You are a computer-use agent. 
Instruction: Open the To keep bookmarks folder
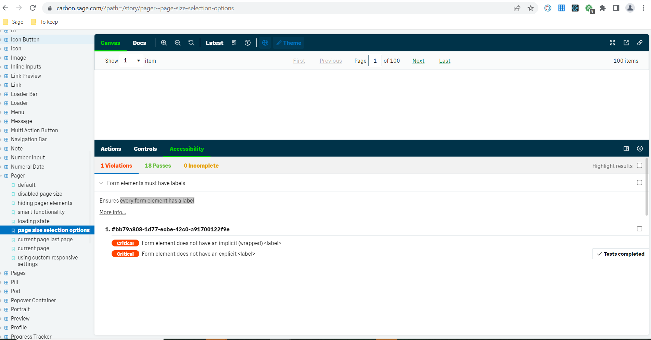tap(44, 22)
